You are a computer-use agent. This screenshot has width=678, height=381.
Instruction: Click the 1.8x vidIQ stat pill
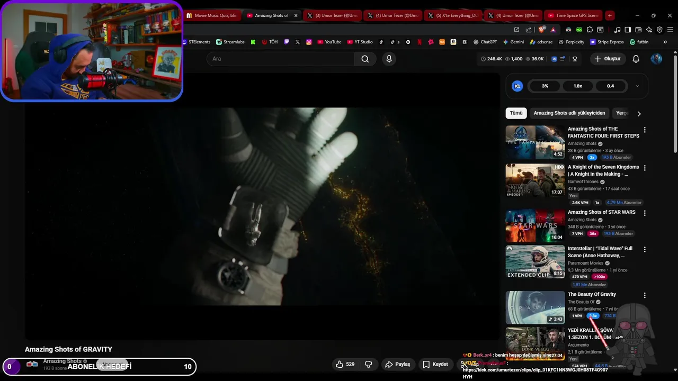tap(577, 86)
